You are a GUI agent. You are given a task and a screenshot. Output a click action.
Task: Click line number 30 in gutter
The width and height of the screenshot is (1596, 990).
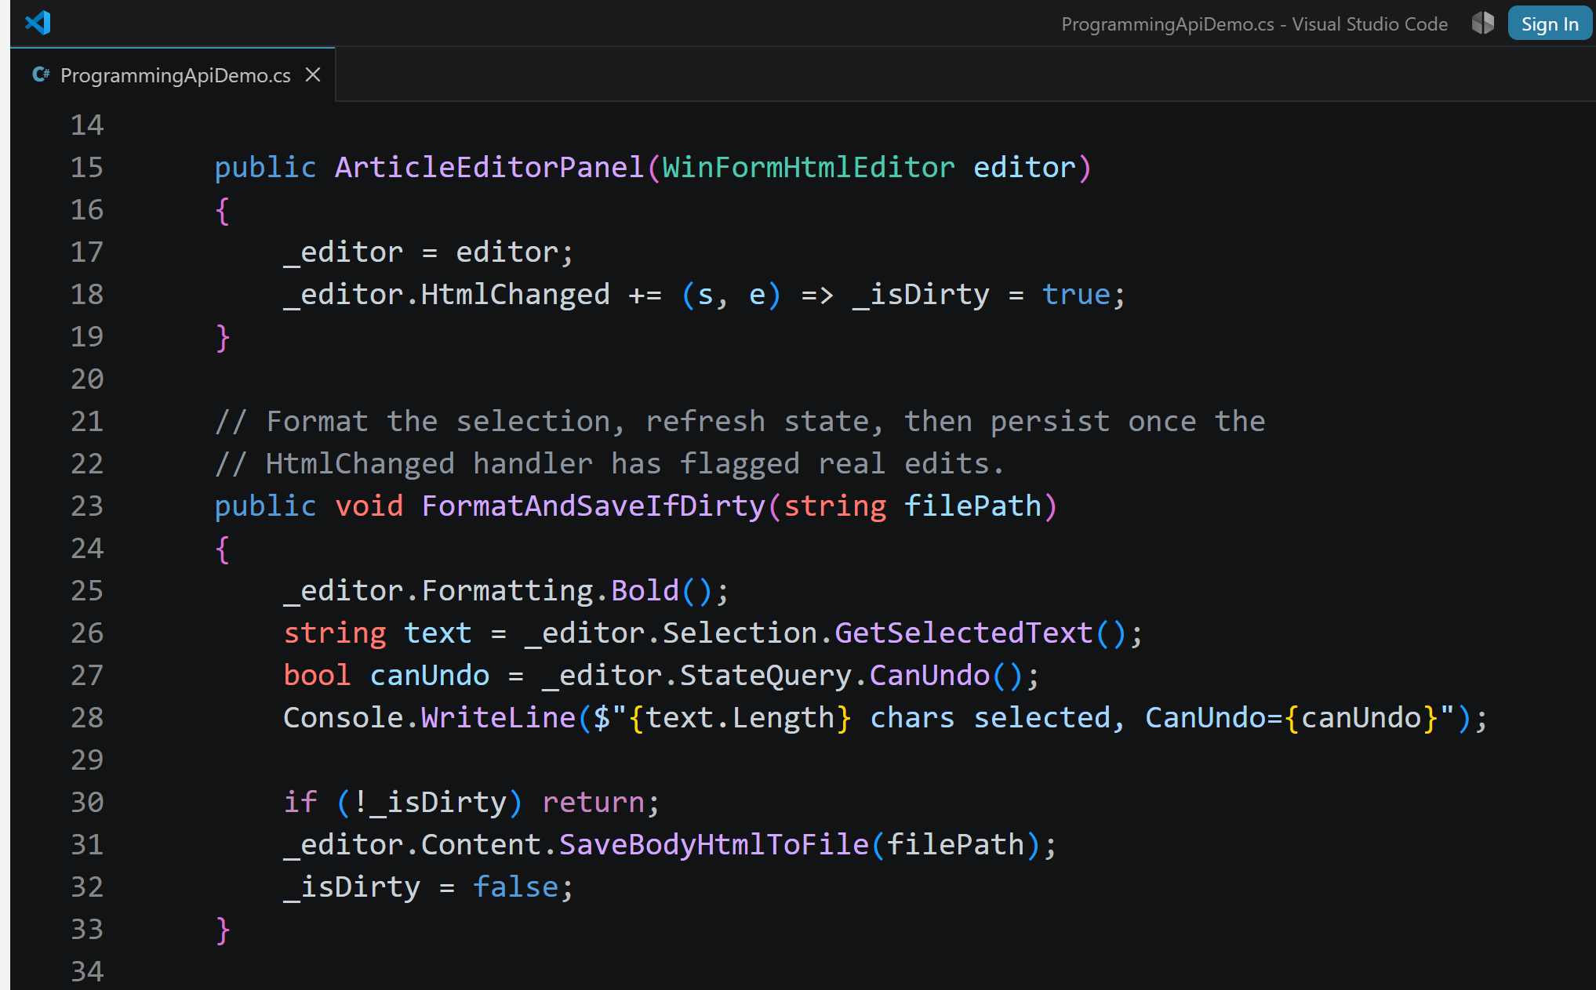[x=87, y=802]
